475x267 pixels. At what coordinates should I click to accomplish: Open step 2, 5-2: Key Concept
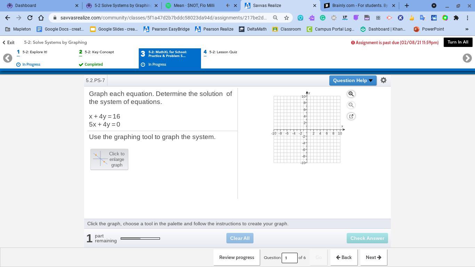pos(107,58)
